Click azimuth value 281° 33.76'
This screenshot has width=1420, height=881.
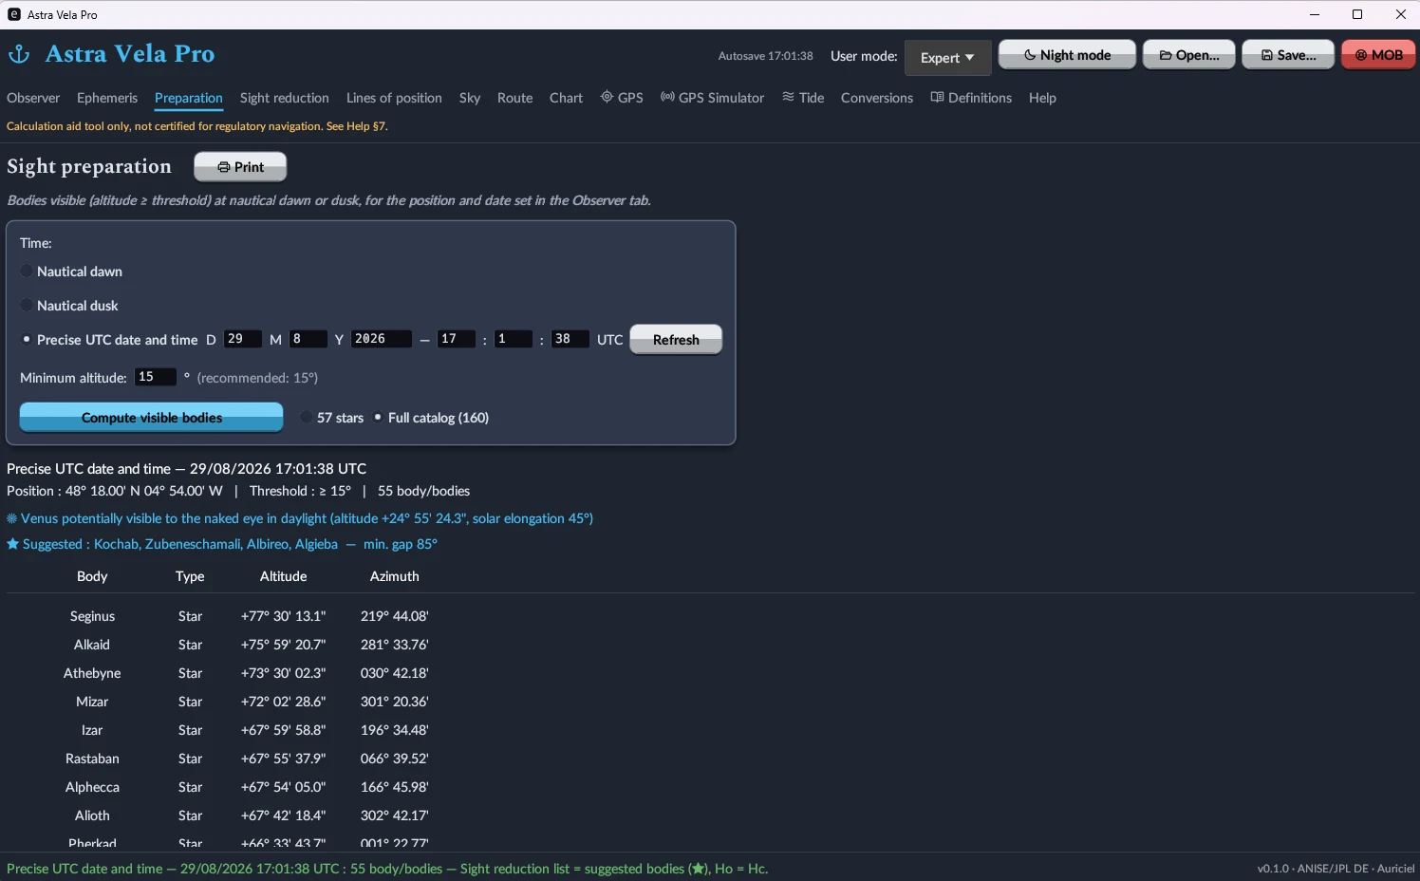pos(394,645)
